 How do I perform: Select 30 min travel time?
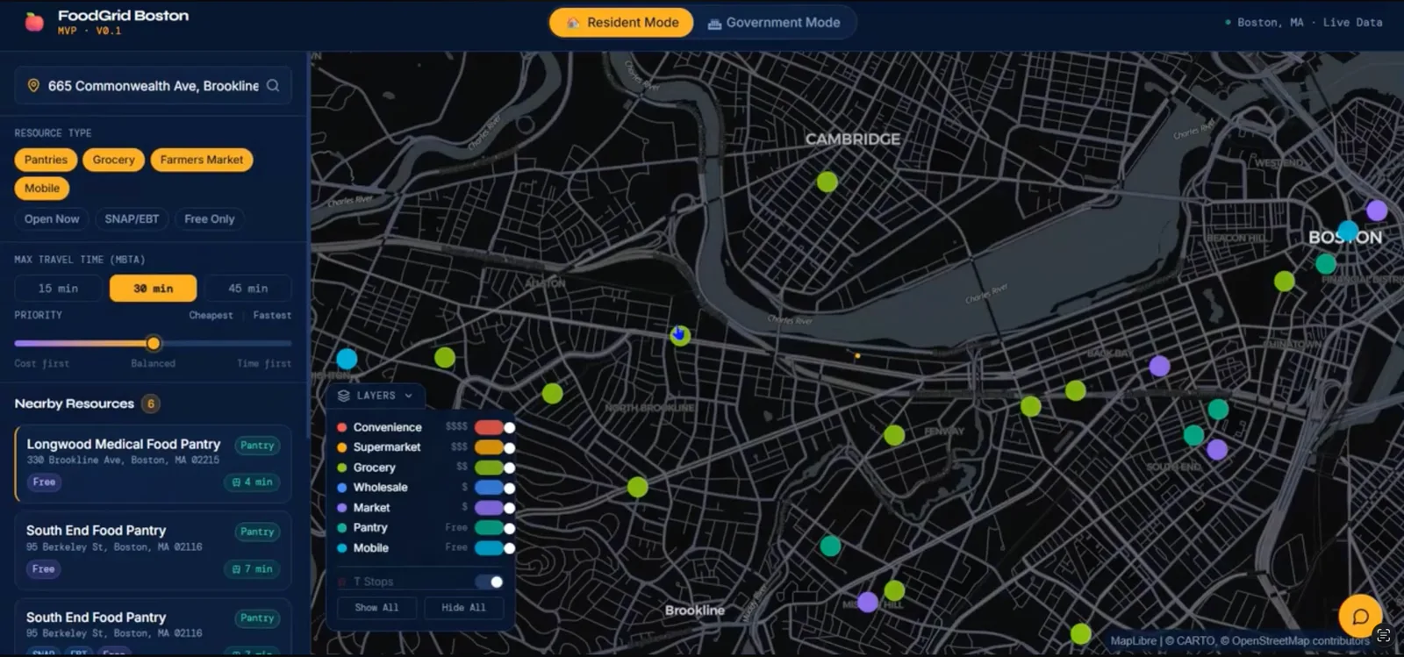point(153,289)
